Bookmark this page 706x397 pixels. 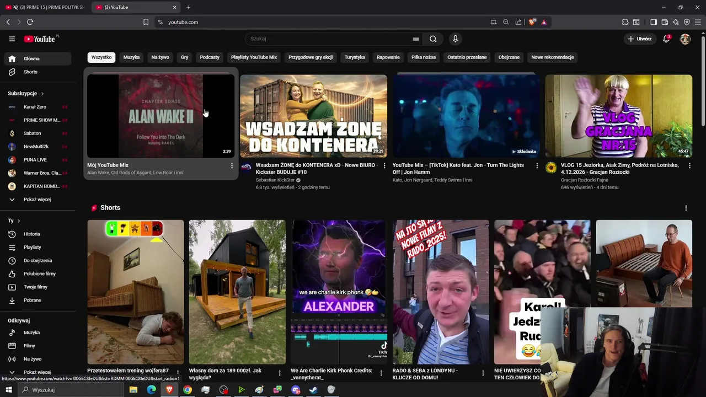pos(146,22)
